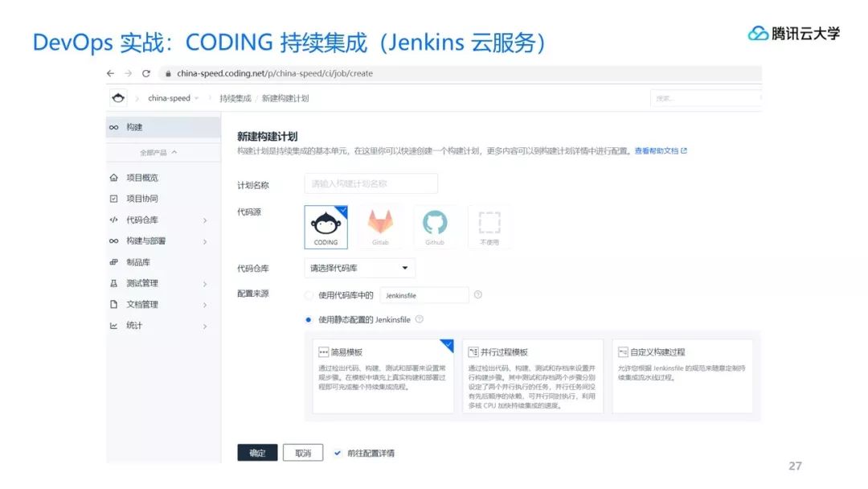Click the 代码仓库 code icon
This screenshot has height=489, width=868.
point(113,220)
